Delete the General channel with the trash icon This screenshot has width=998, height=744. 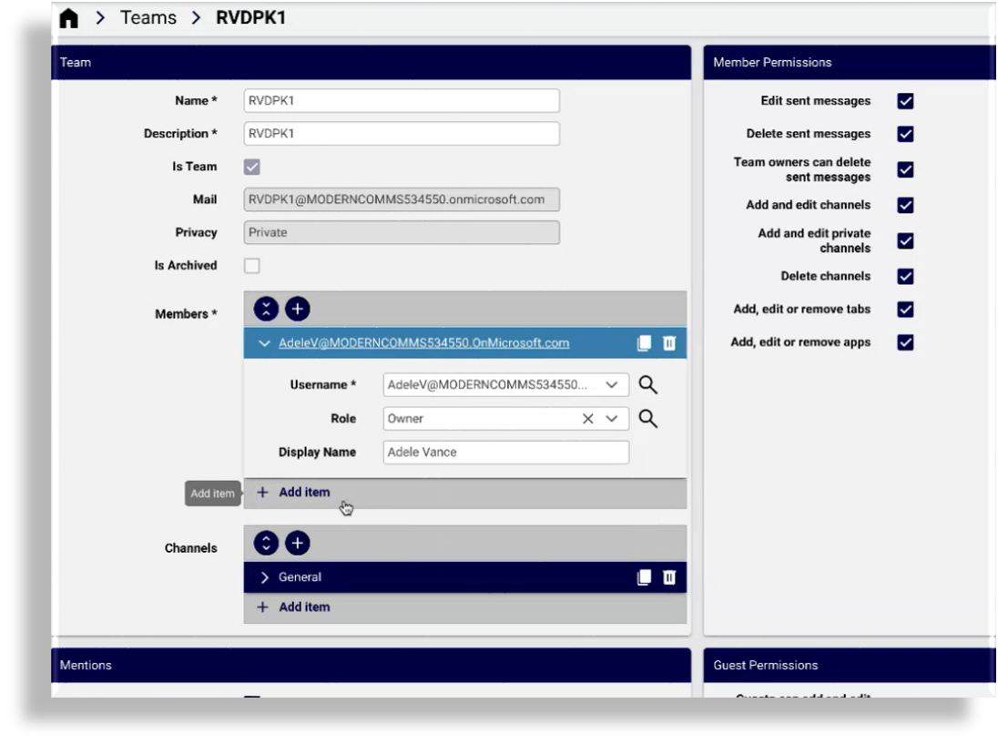[669, 577]
